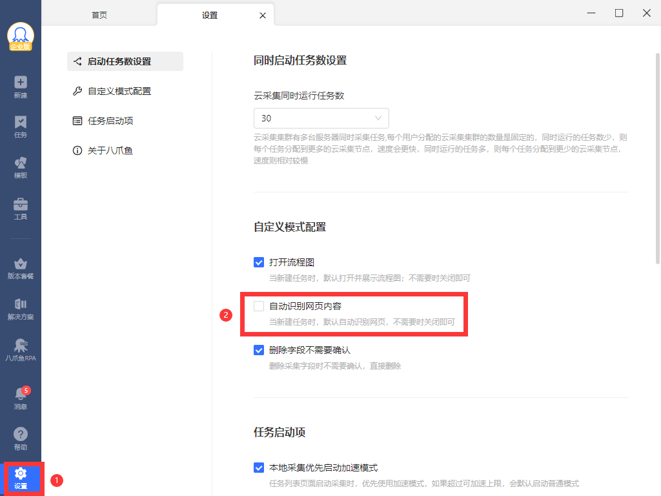Select 启动任务数设置 in settings navigation

[x=125, y=61]
